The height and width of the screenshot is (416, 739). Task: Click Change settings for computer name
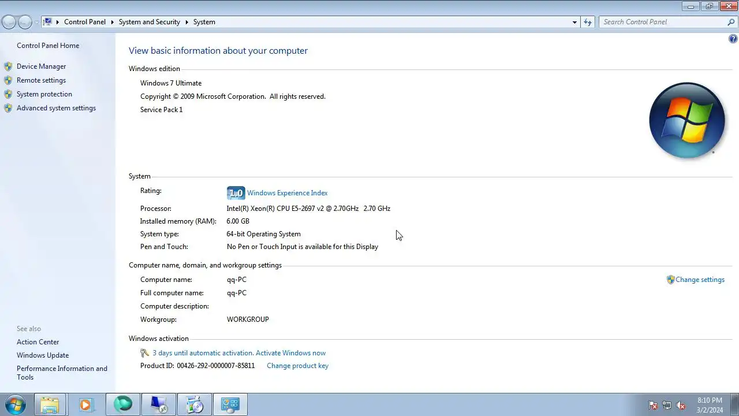pos(700,280)
